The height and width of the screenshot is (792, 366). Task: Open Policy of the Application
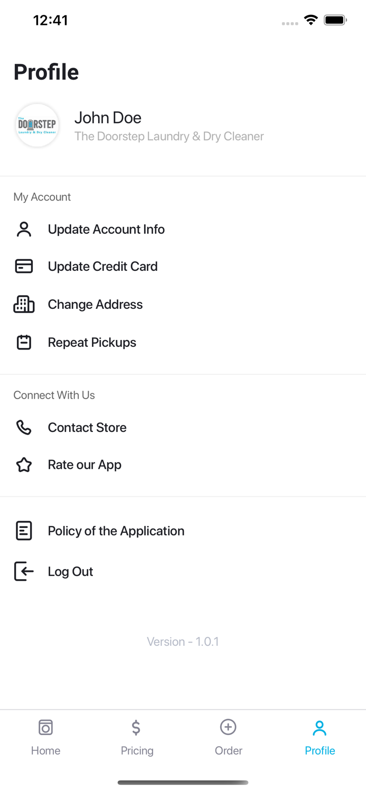116,531
